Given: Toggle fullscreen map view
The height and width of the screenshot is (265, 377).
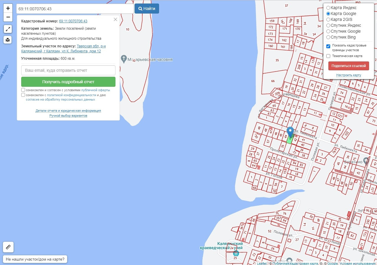Looking at the screenshot, I should (x=8, y=29).
